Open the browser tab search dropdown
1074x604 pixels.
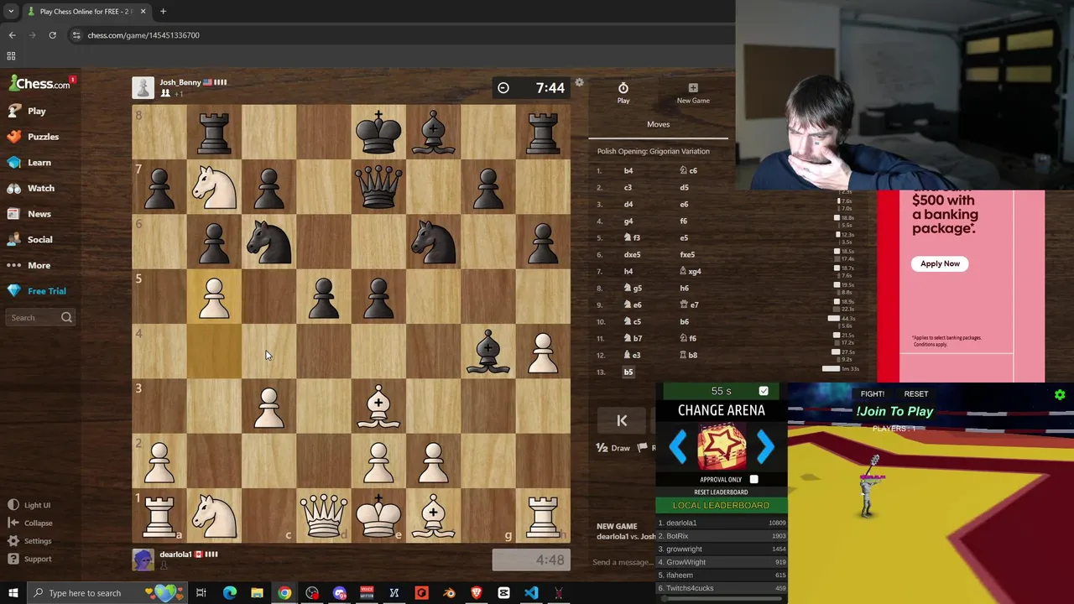click(11, 12)
